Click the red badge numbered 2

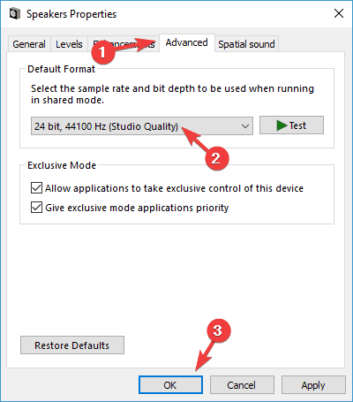tap(216, 158)
